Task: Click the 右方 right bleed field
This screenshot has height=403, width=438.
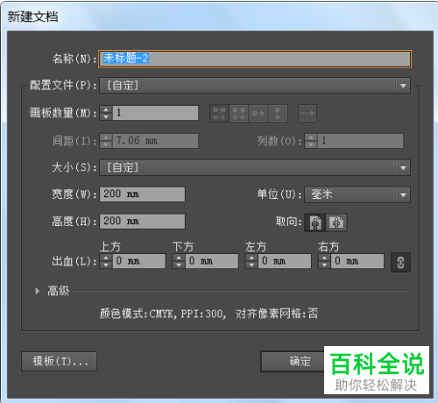Action: tap(357, 261)
